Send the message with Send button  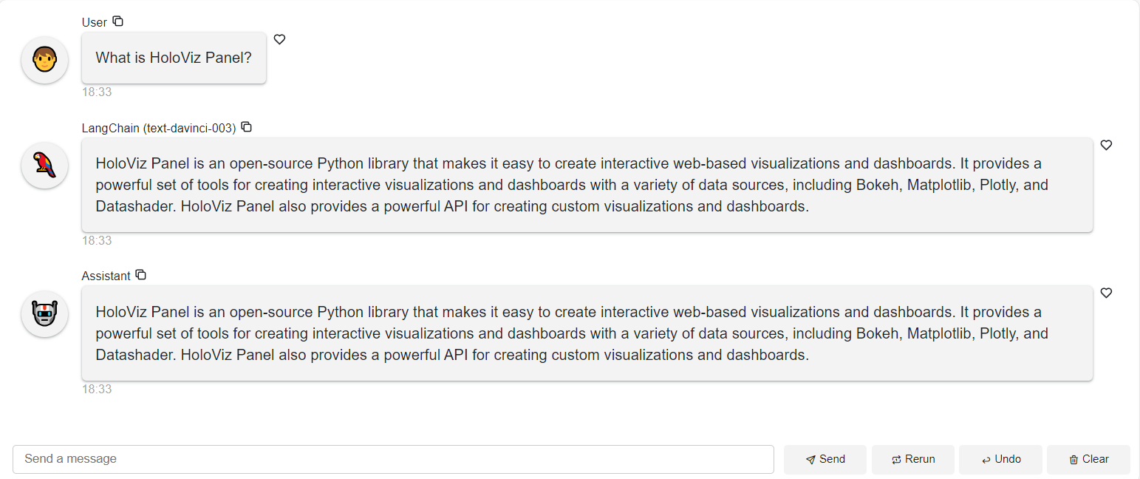point(825,459)
